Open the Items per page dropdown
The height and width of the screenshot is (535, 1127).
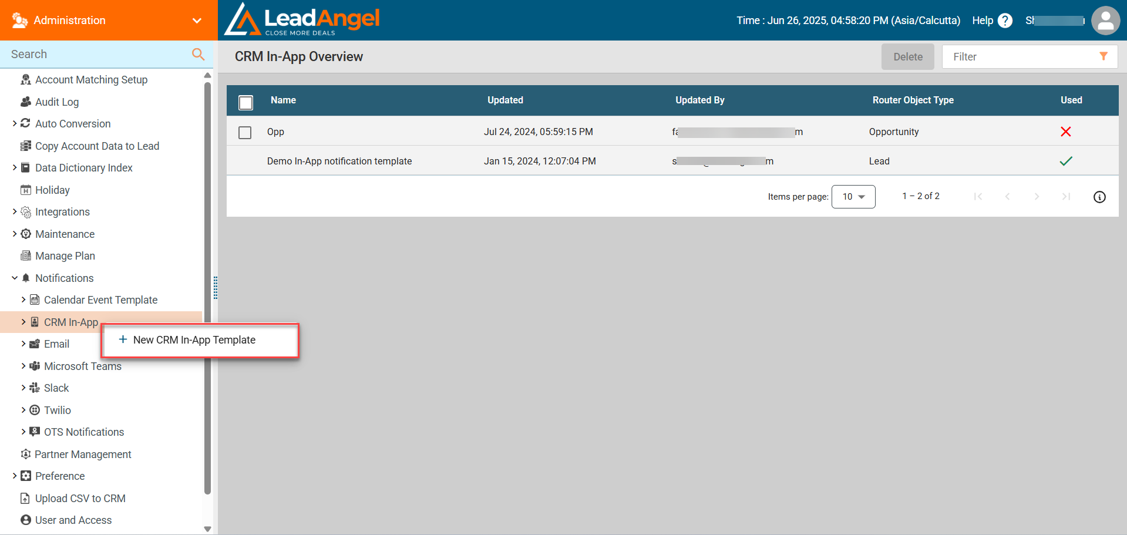(x=853, y=196)
